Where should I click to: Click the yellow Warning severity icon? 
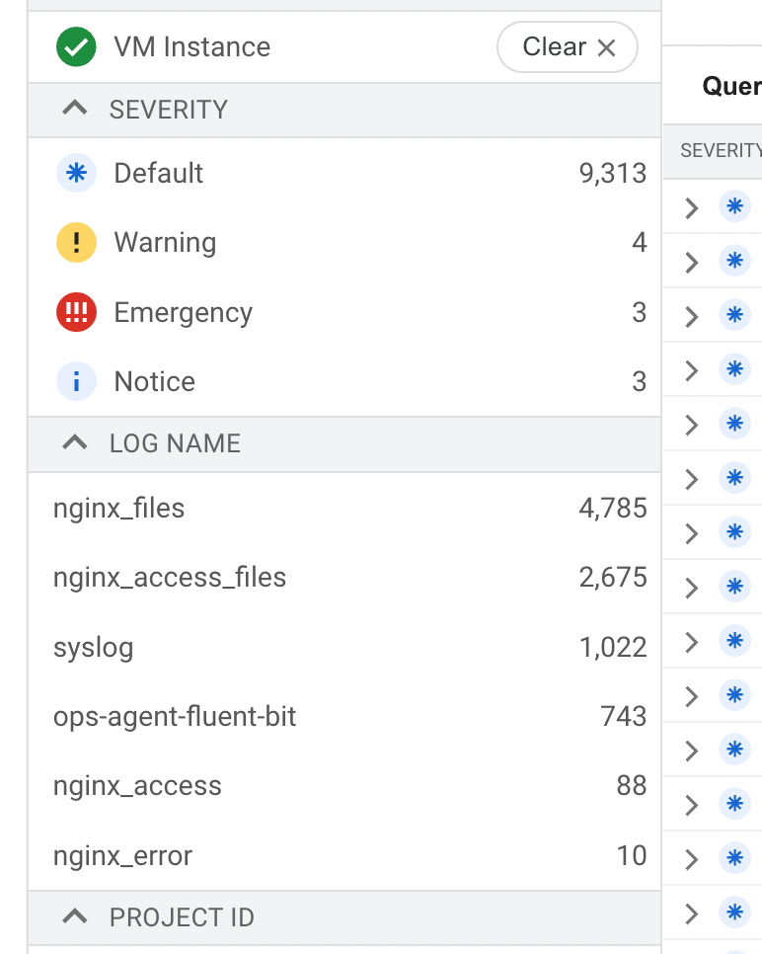(76, 242)
